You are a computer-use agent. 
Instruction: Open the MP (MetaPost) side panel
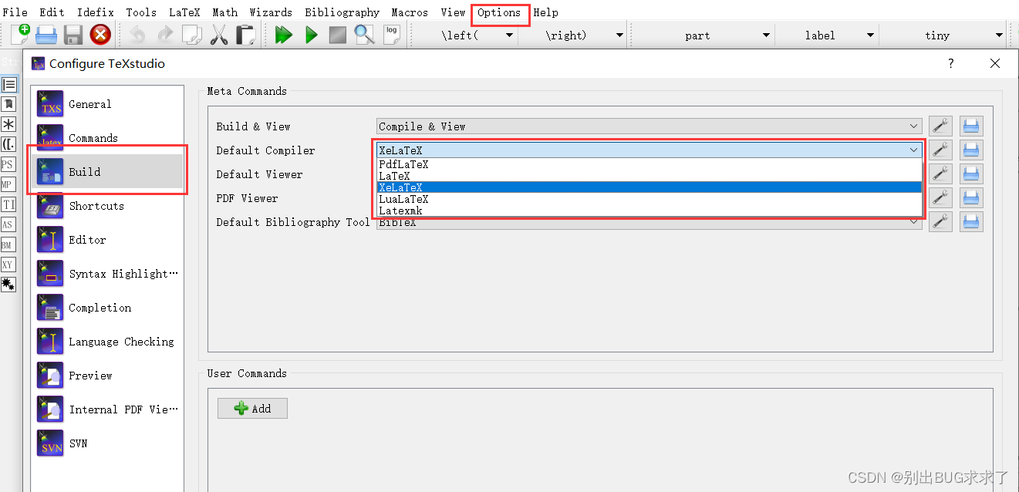8,184
